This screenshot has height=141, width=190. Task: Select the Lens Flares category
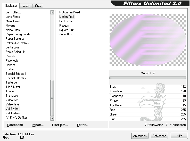click(13, 17)
